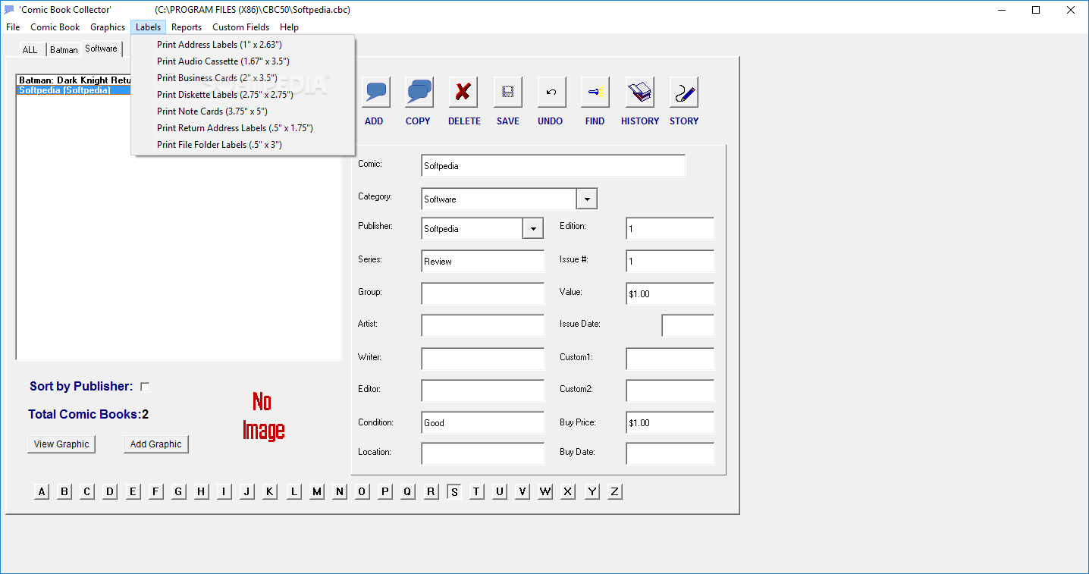The width and height of the screenshot is (1089, 574).
Task: Click the Artist input field
Action: tap(483, 326)
